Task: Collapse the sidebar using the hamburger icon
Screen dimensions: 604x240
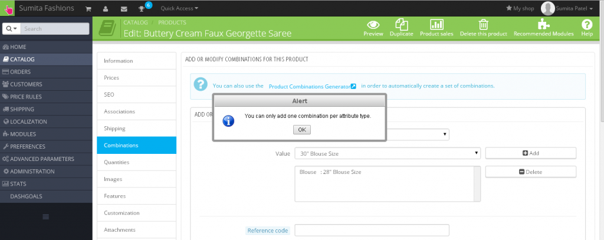Action: pyautogui.click(x=46, y=217)
